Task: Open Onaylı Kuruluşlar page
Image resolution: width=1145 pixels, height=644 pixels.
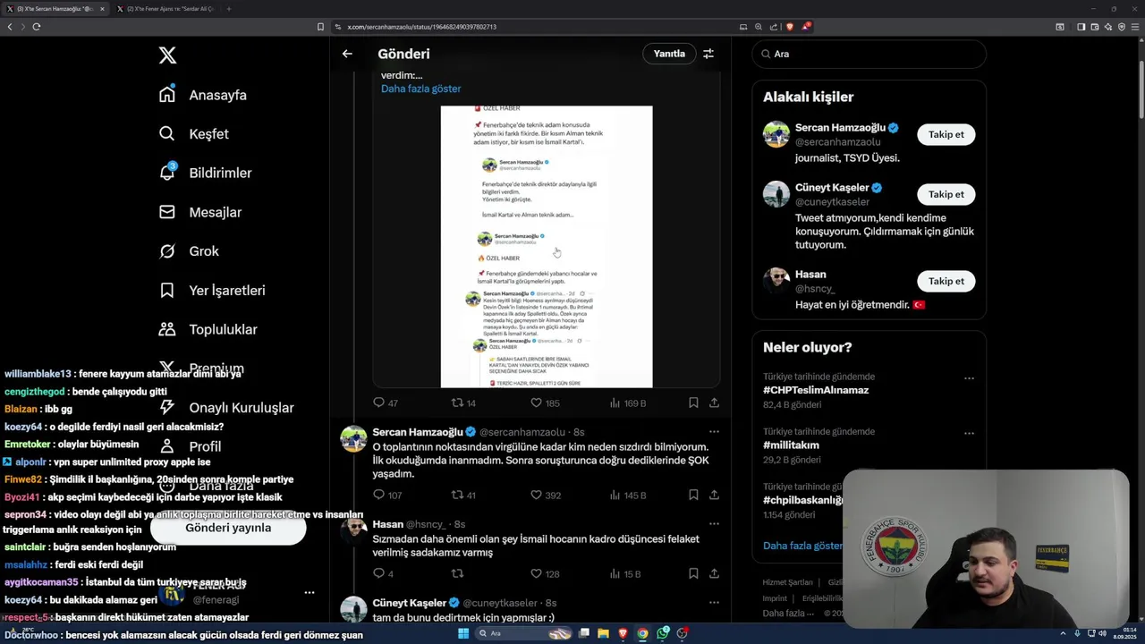Action: (226, 408)
